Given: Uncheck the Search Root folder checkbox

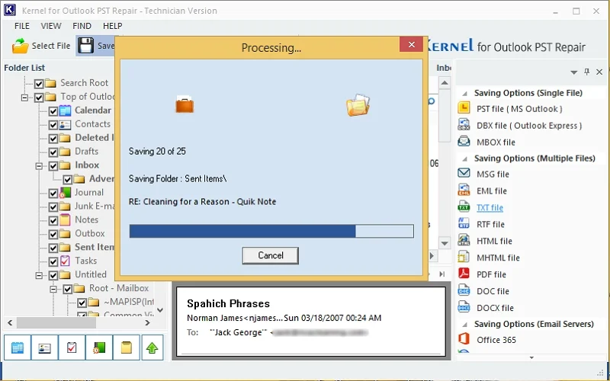Looking at the screenshot, I should pos(39,84).
